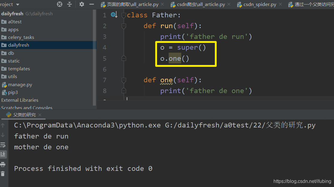Collapse the def run fold marker on line 2
This screenshot has width=334, height=187.
(x=124, y=26)
